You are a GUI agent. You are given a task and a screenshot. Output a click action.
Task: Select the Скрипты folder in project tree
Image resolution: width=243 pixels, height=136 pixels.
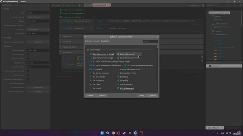[x=216, y=31]
